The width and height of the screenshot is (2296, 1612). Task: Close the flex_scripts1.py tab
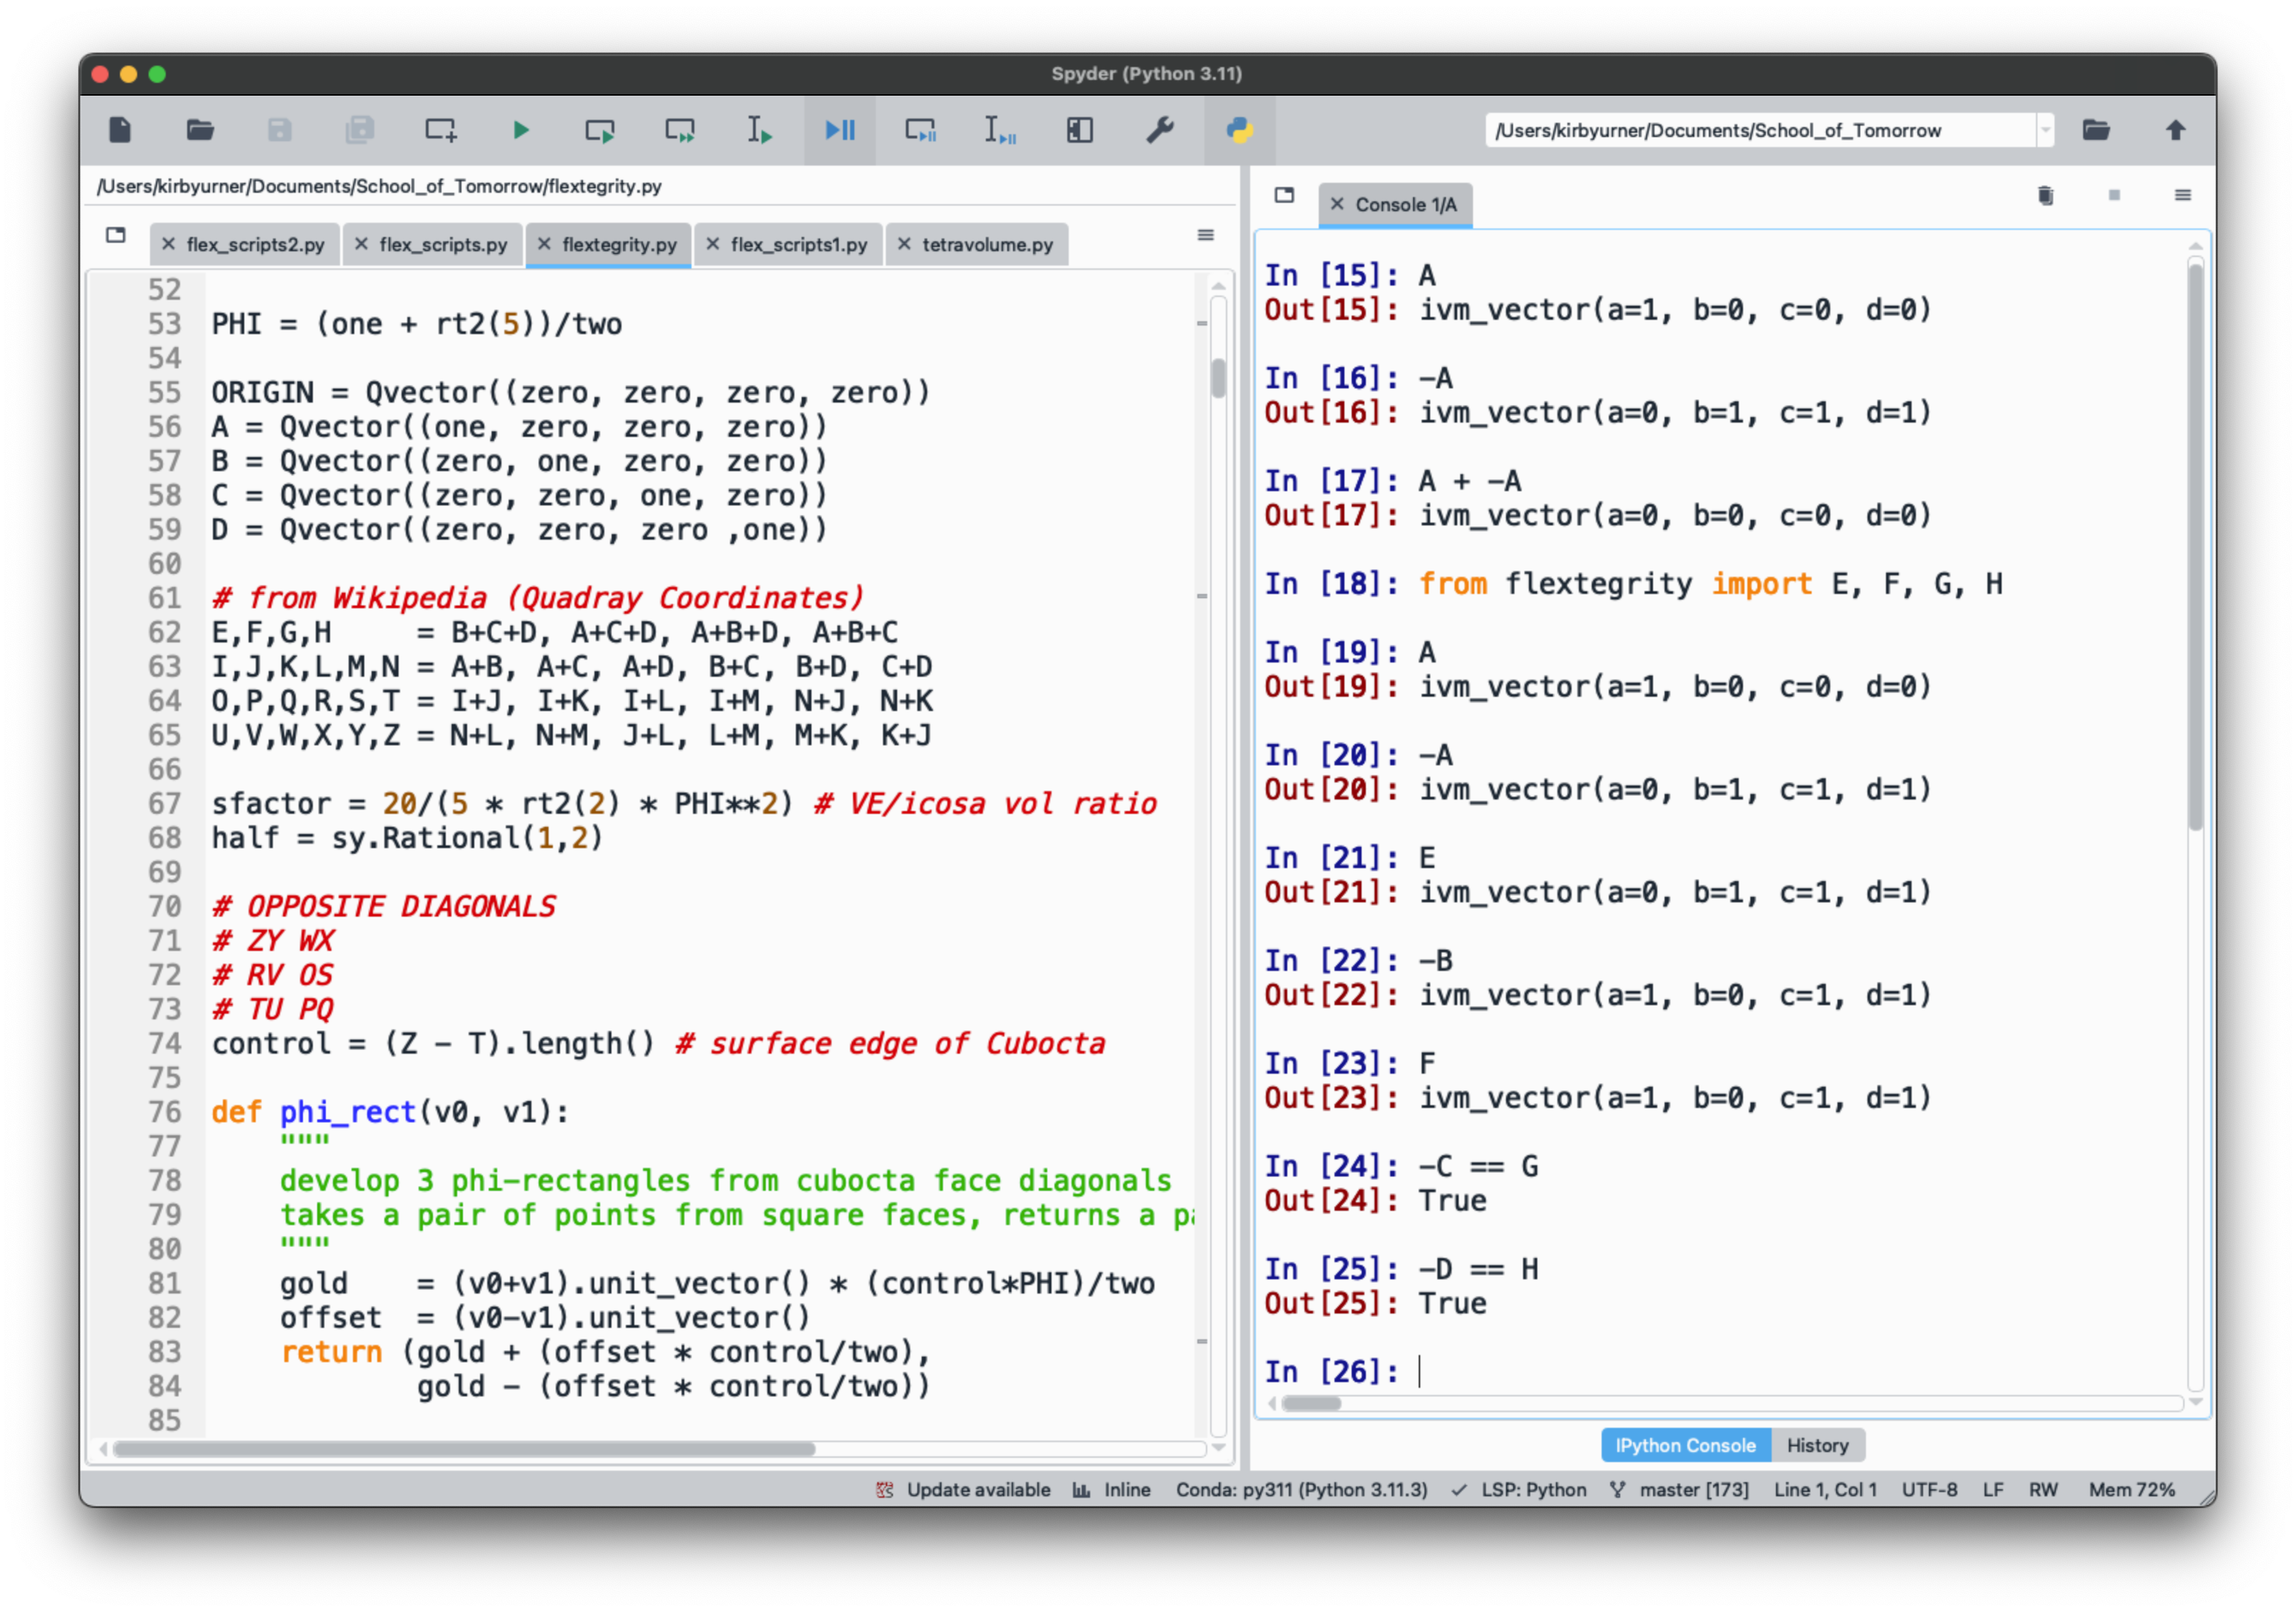point(712,245)
